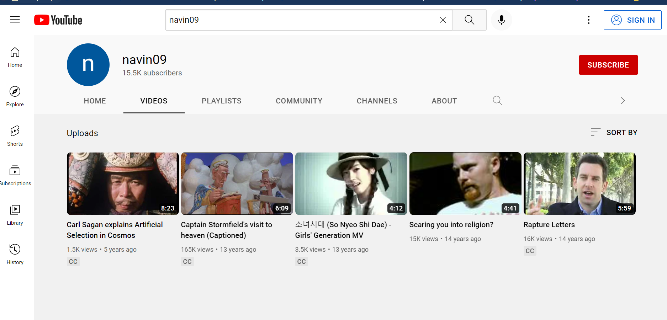
Task: Click the CC badge under Girls' Generation MV
Action: [301, 262]
